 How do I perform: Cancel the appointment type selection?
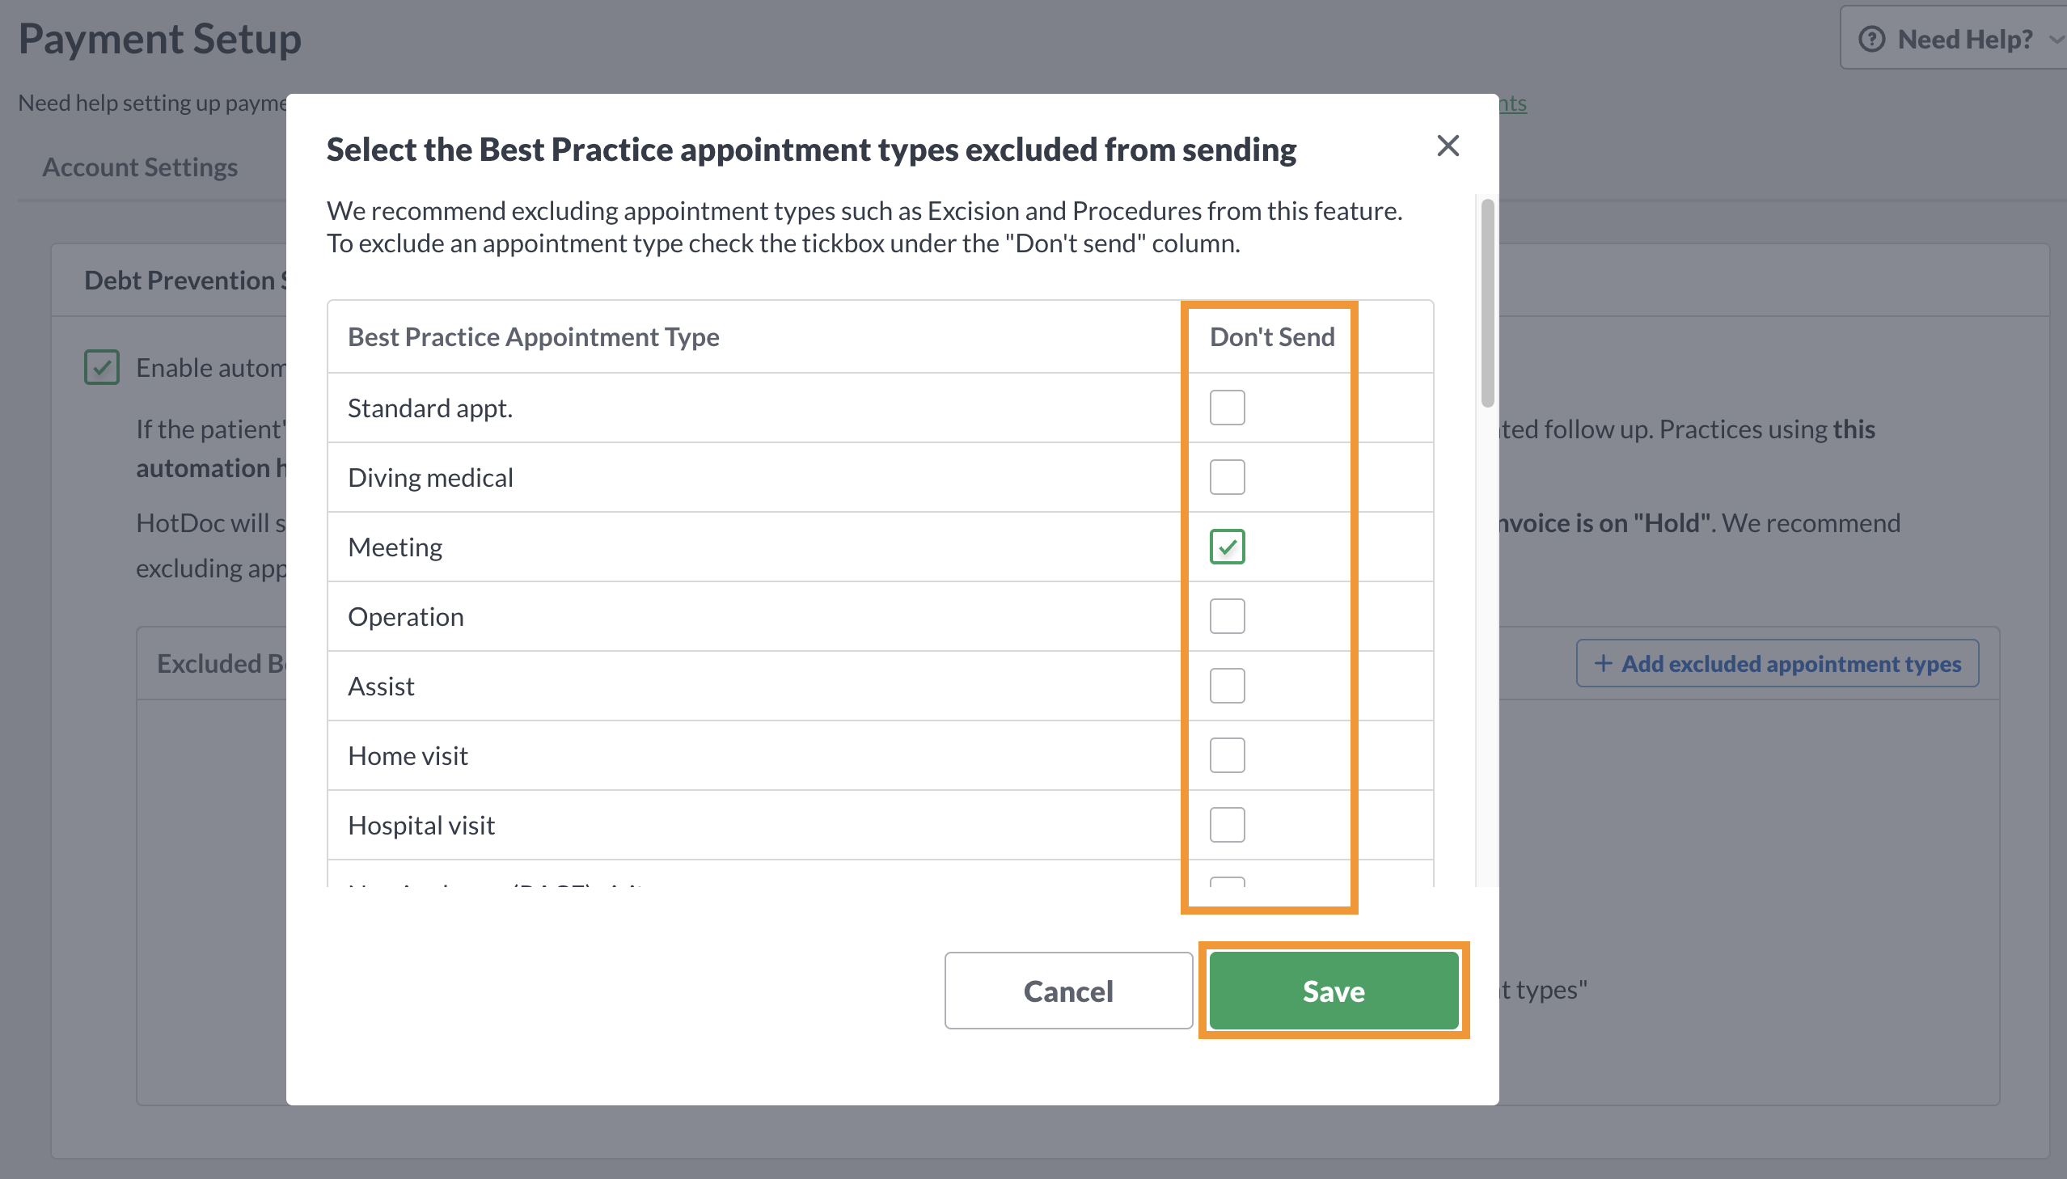point(1068,991)
